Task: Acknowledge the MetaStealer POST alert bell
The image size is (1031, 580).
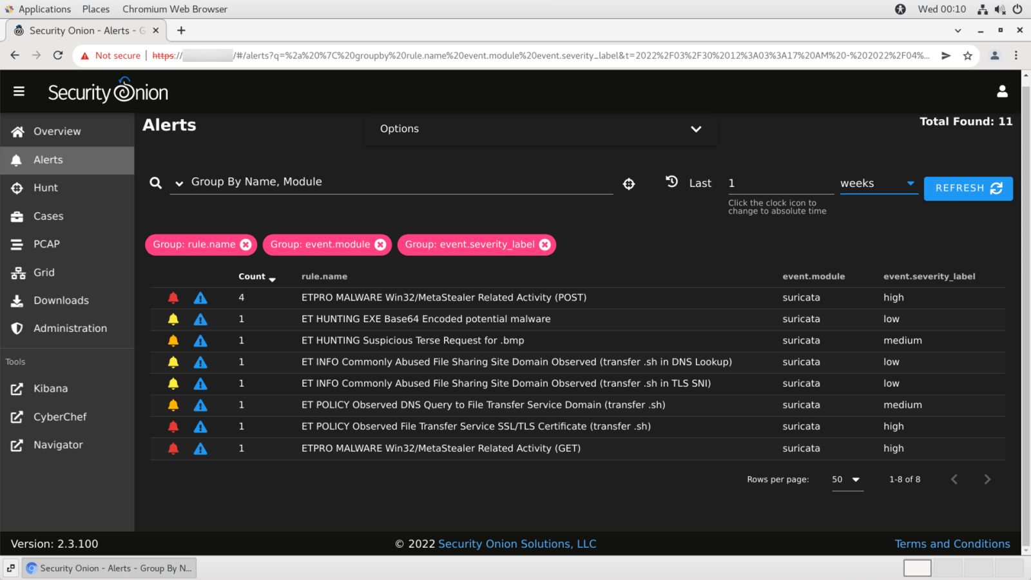Action: coord(173,298)
